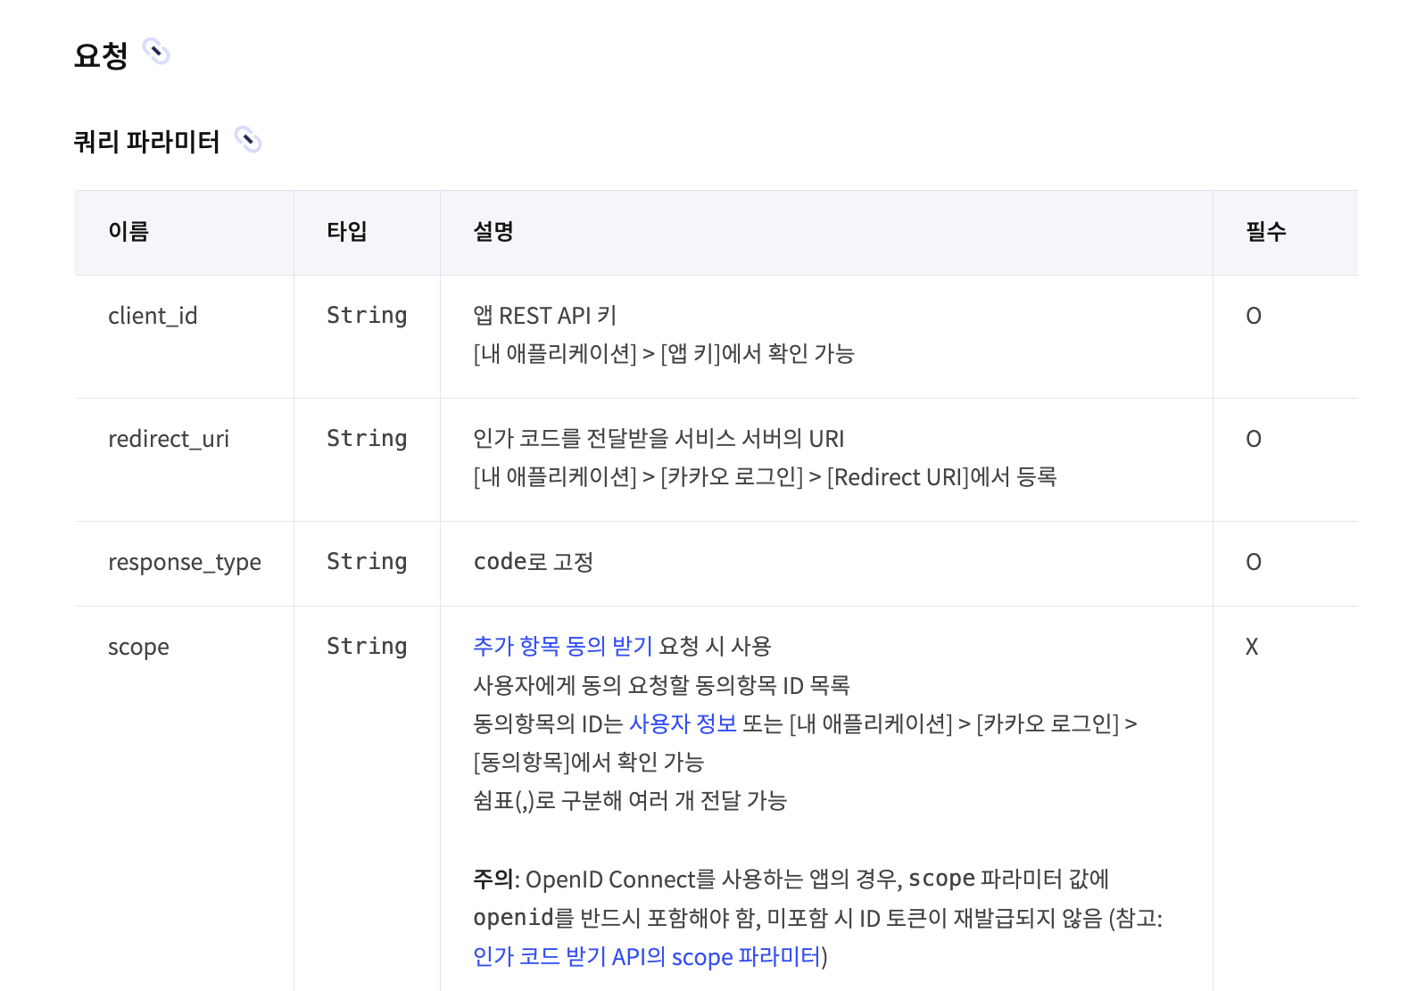The width and height of the screenshot is (1408, 991).
Task: Click the openid inline code text
Action: pyautogui.click(x=514, y=918)
